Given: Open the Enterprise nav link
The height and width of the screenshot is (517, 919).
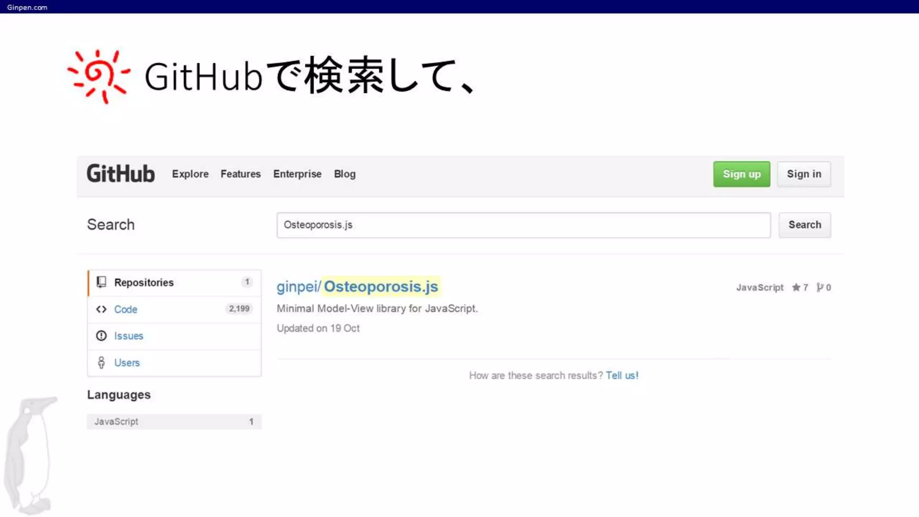Looking at the screenshot, I should (x=298, y=174).
